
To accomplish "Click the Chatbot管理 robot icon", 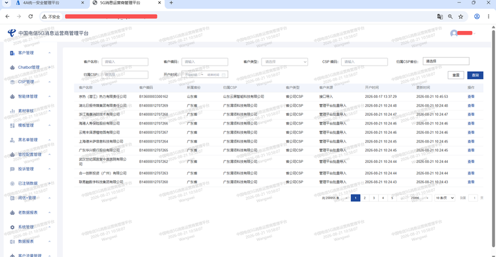I will 12,68.
